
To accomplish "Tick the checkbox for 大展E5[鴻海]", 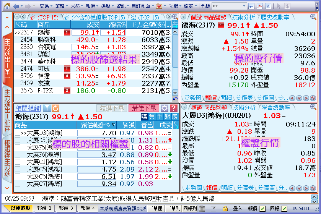I will 18,140.
